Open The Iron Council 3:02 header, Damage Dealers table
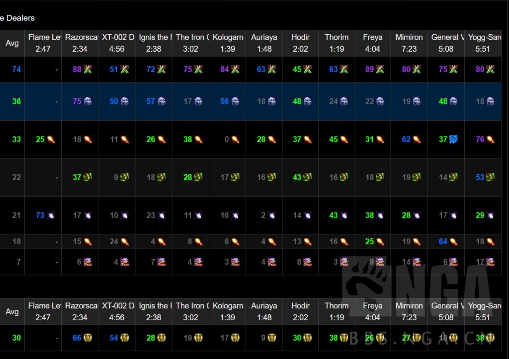 point(190,43)
